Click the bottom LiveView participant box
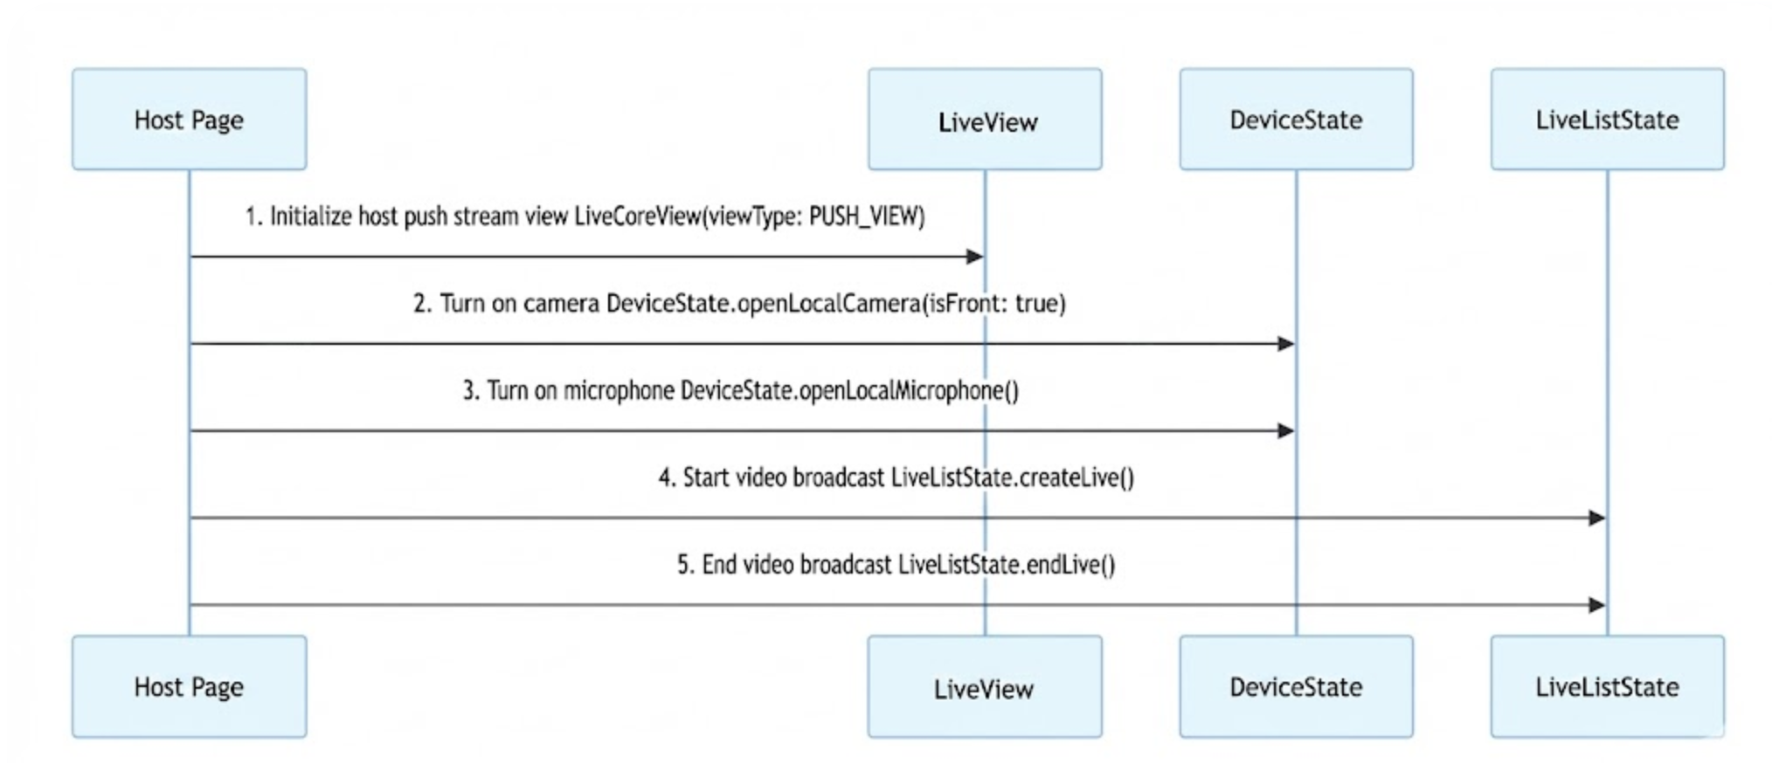This screenshot has height=763, width=1772. point(985,687)
